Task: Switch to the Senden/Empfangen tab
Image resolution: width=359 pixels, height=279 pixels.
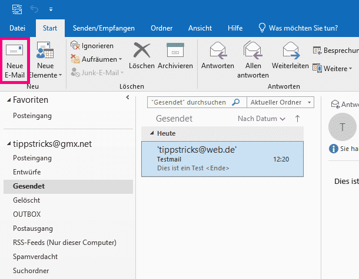Action: pos(99,28)
